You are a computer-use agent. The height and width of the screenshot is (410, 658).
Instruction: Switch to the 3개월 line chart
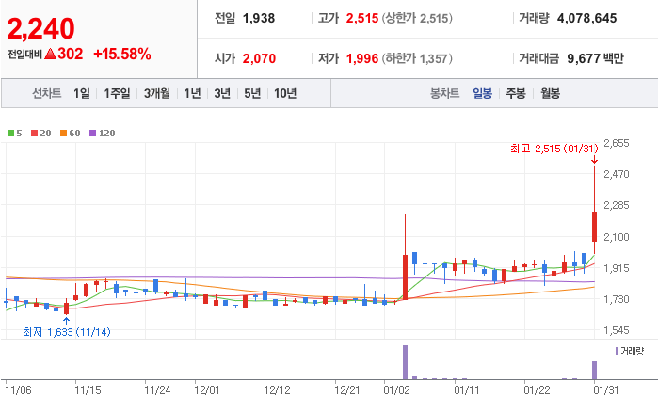[x=157, y=93]
